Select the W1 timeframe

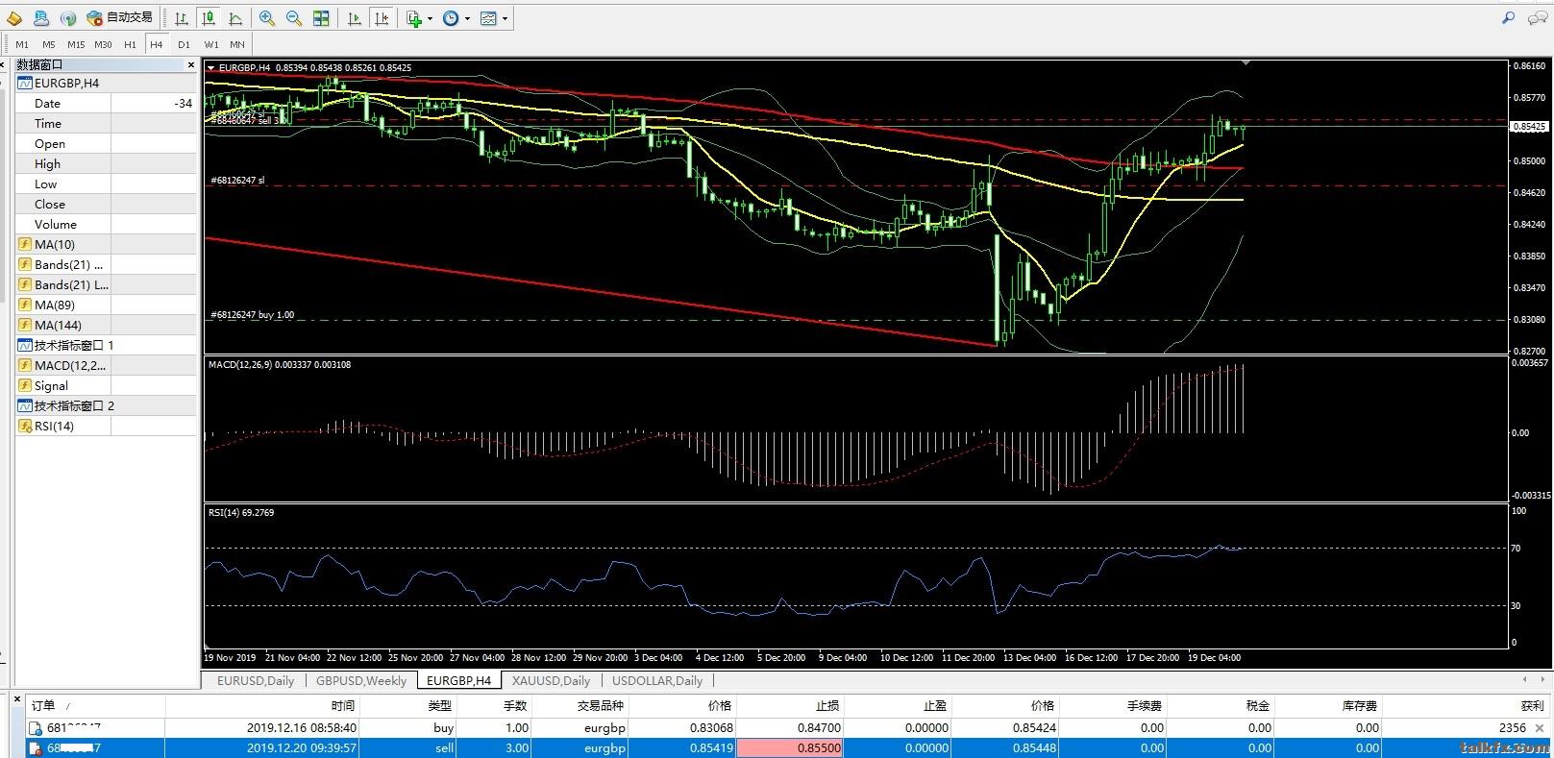[x=210, y=44]
